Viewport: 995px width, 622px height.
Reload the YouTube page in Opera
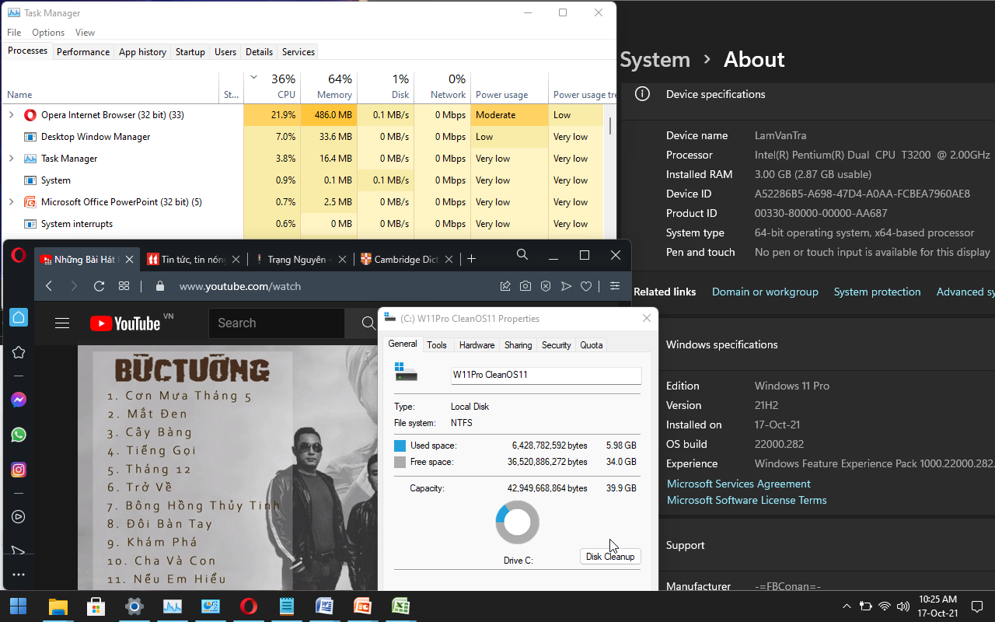click(x=99, y=286)
